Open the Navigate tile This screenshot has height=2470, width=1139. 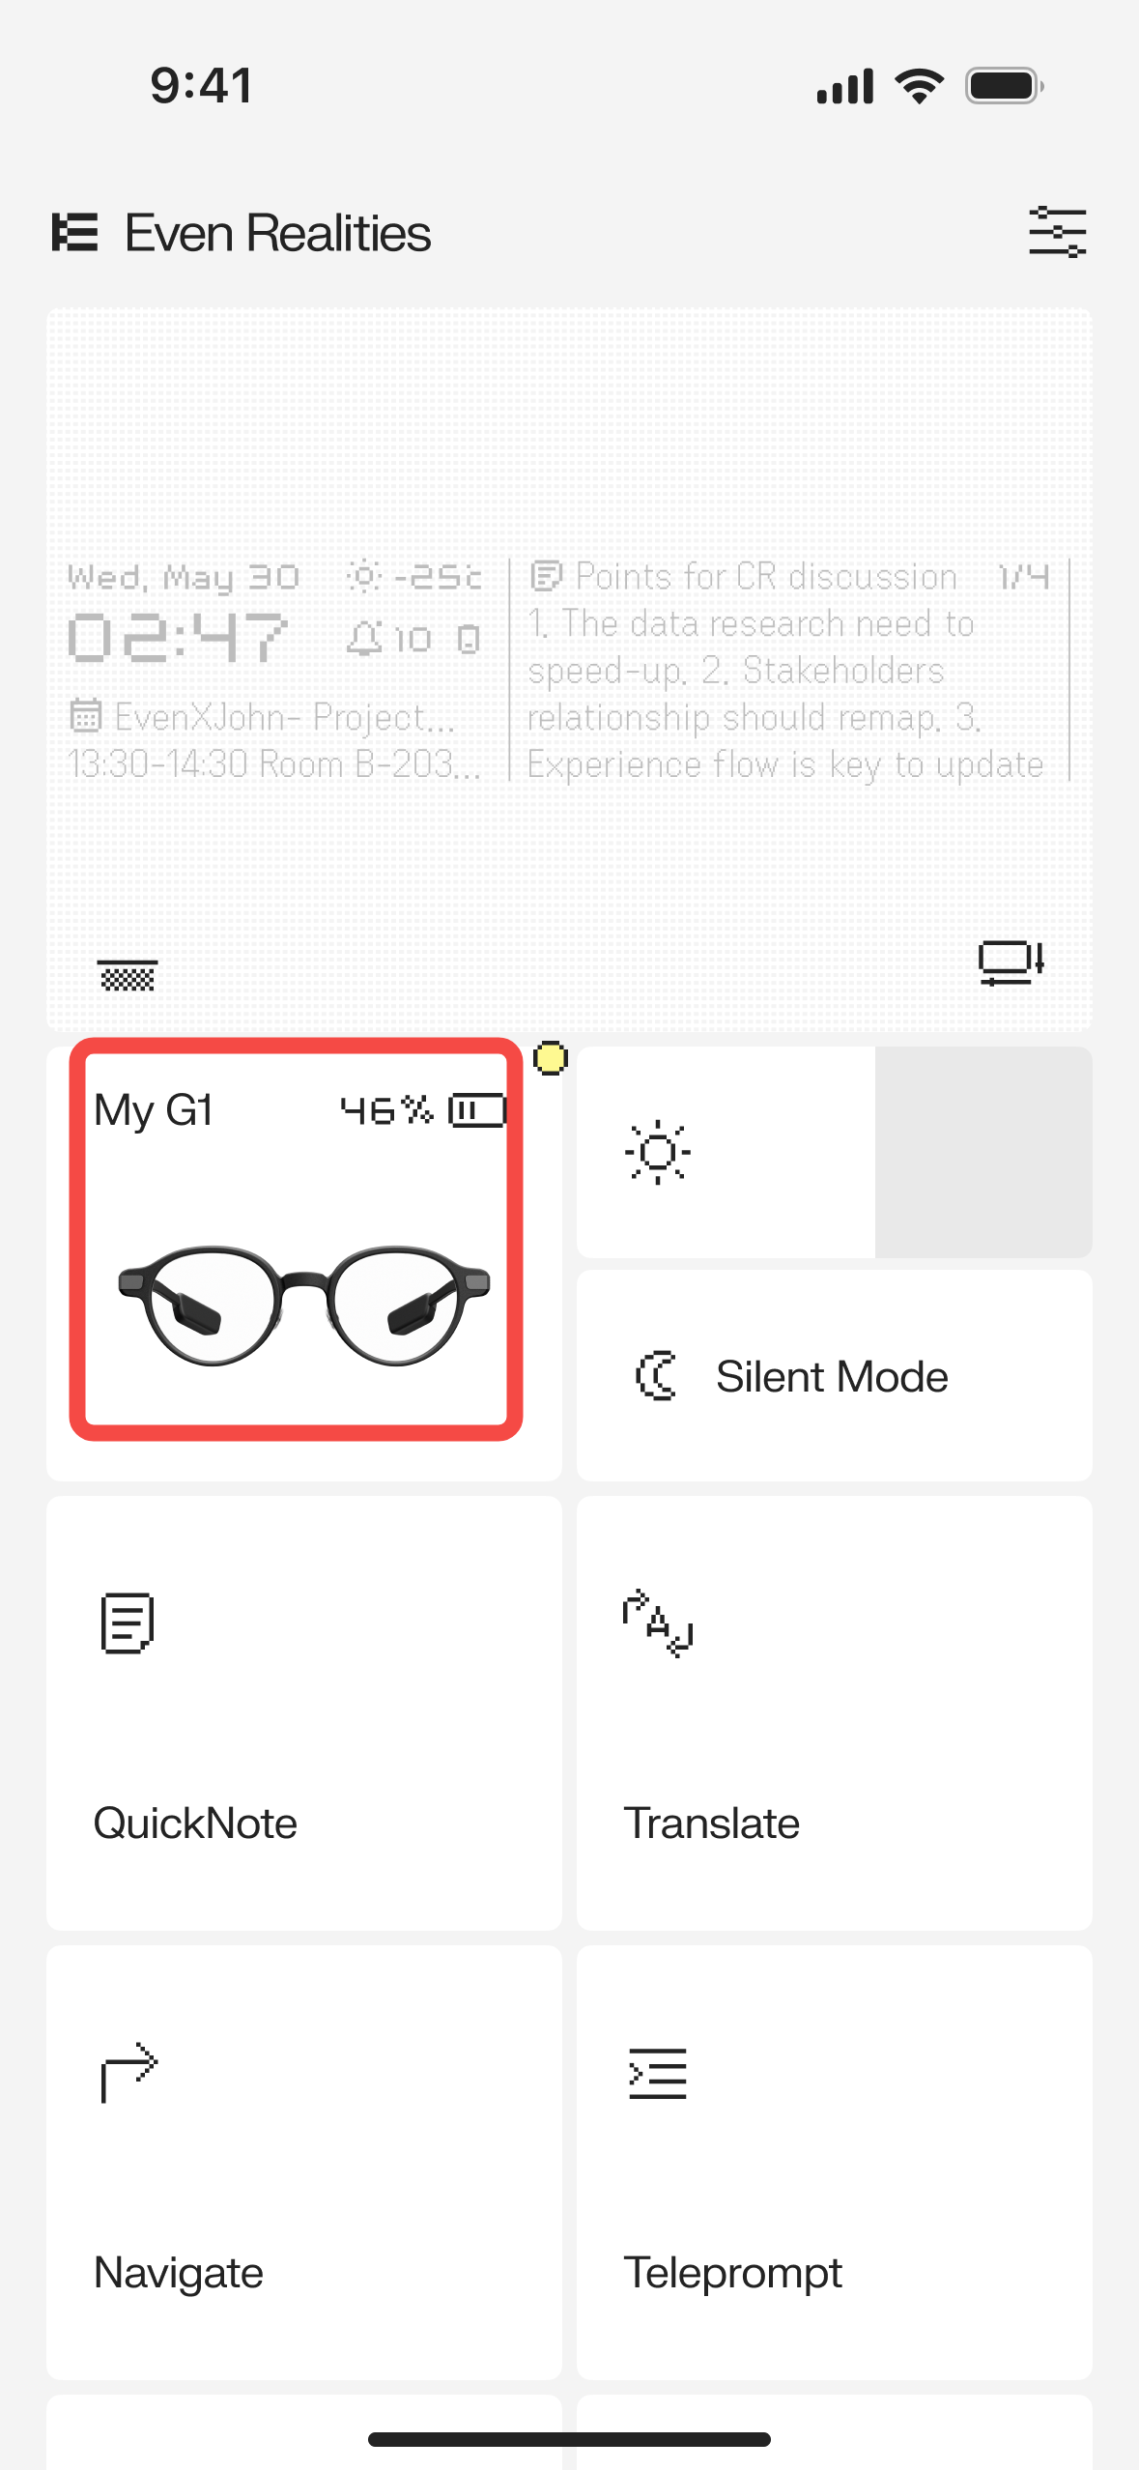click(304, 2163)
